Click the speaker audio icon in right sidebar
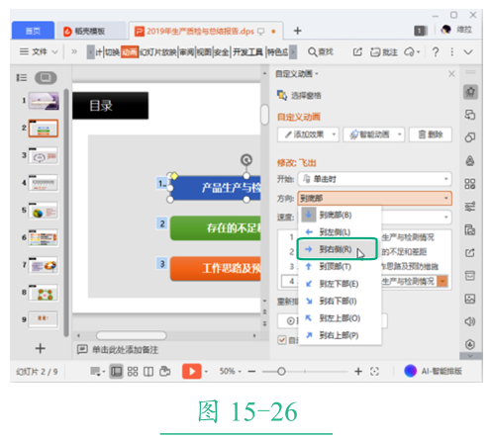Screen dimensions: 492x440 coord(470,321)
